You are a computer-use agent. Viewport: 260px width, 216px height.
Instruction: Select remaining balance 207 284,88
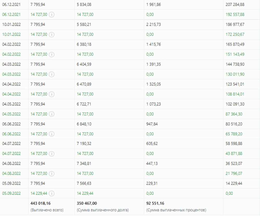pos(235,4)
